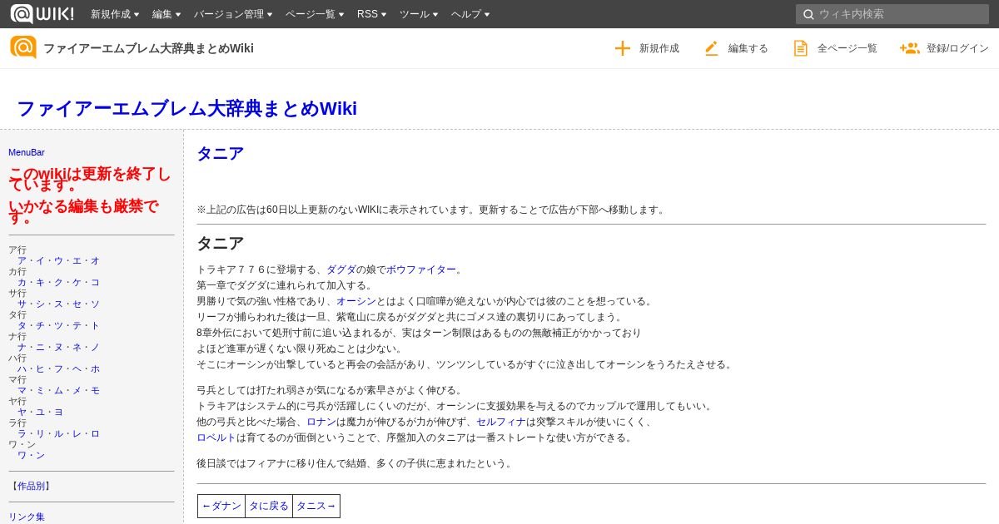Open the ツール dropdown menu
999x524 pixels.
coord(419,14)
